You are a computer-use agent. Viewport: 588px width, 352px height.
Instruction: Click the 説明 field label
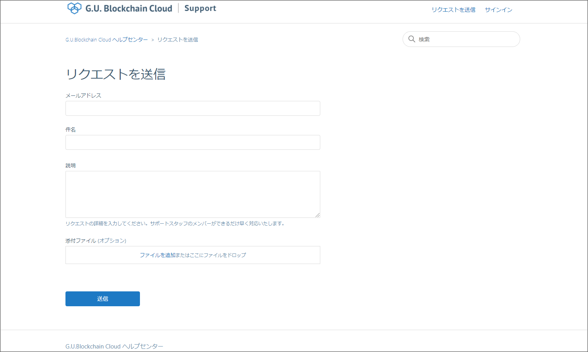click(71, 165)
